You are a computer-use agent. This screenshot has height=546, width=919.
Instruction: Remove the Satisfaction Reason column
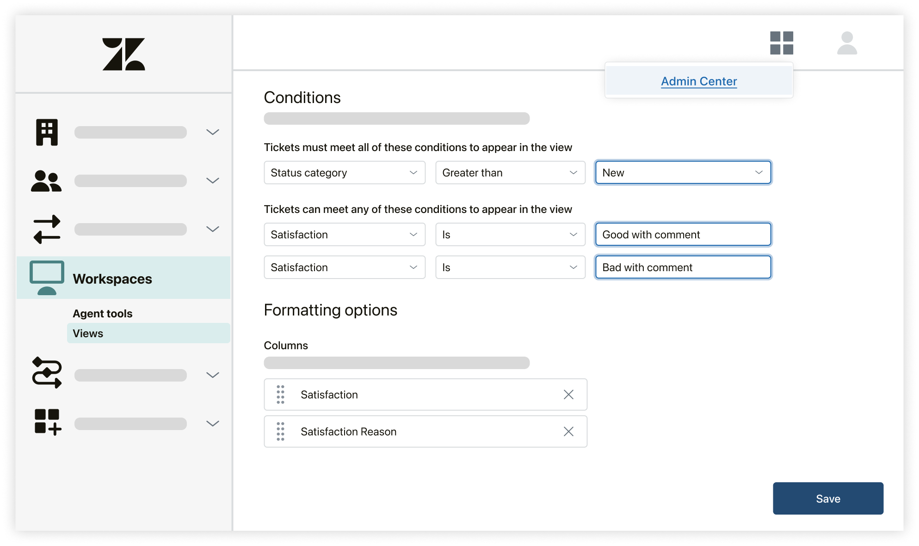click(568, 431)
